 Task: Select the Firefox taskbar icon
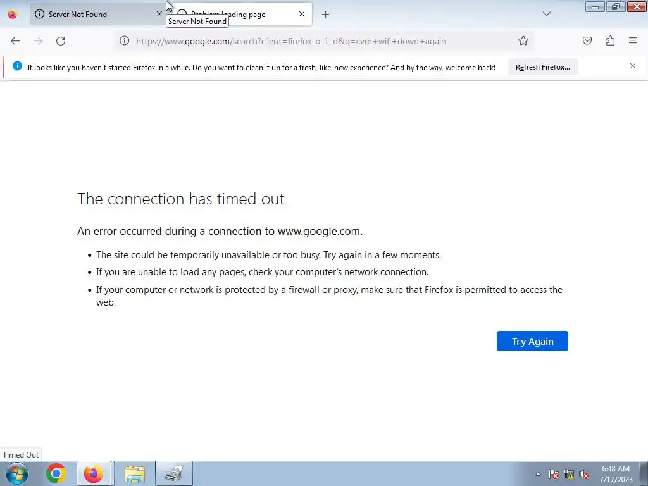[x=94, y=473]
